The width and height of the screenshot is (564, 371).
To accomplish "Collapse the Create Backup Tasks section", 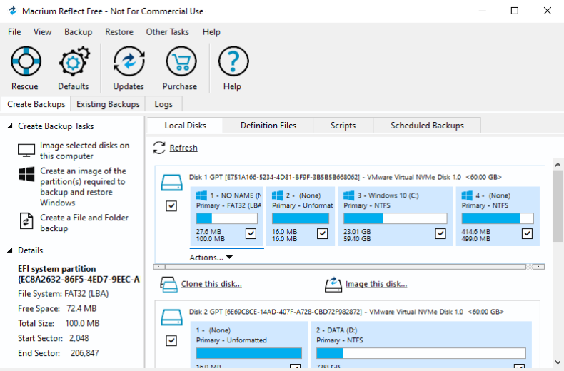I will pos(10,126).
